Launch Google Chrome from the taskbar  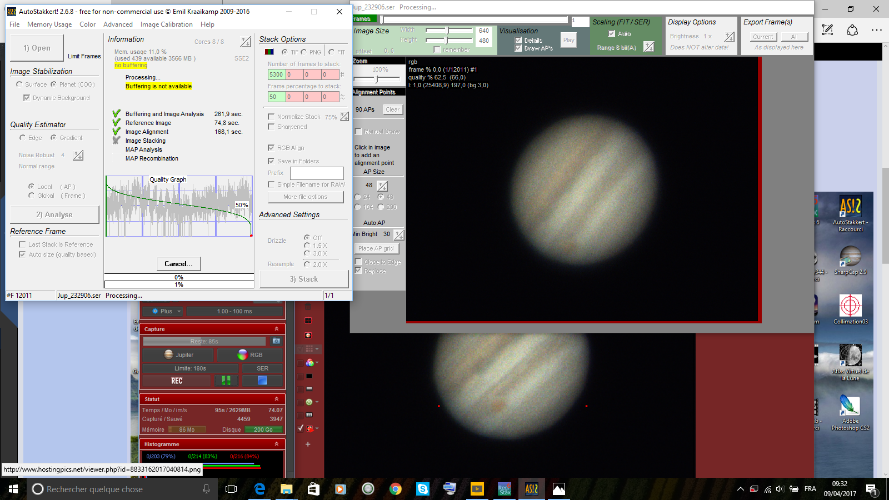(396, 489)
